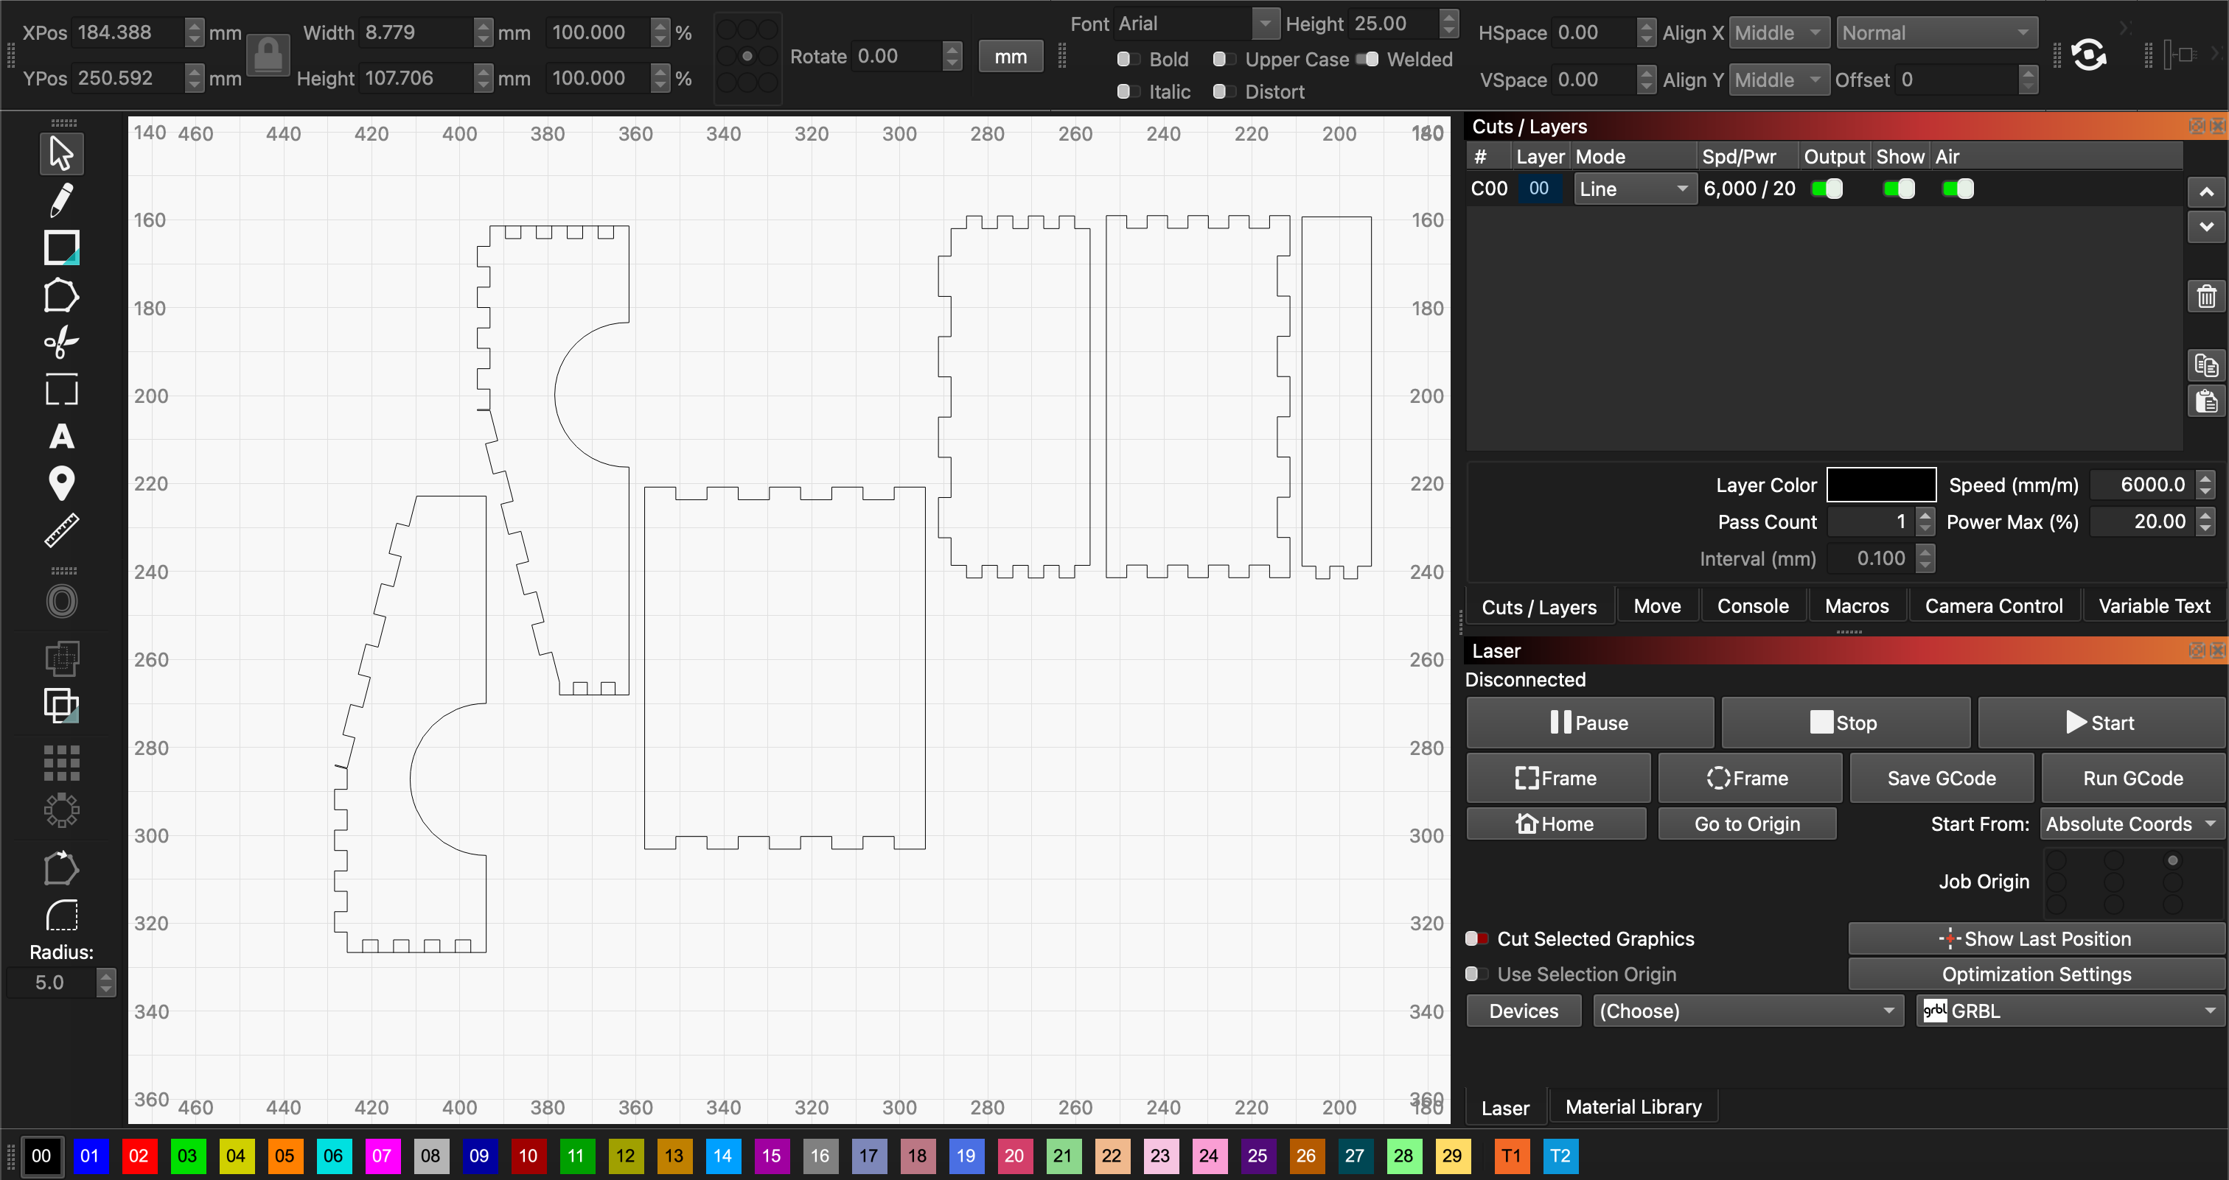
Task: Activate the Measure ruler tool
Action: (60, 530)
